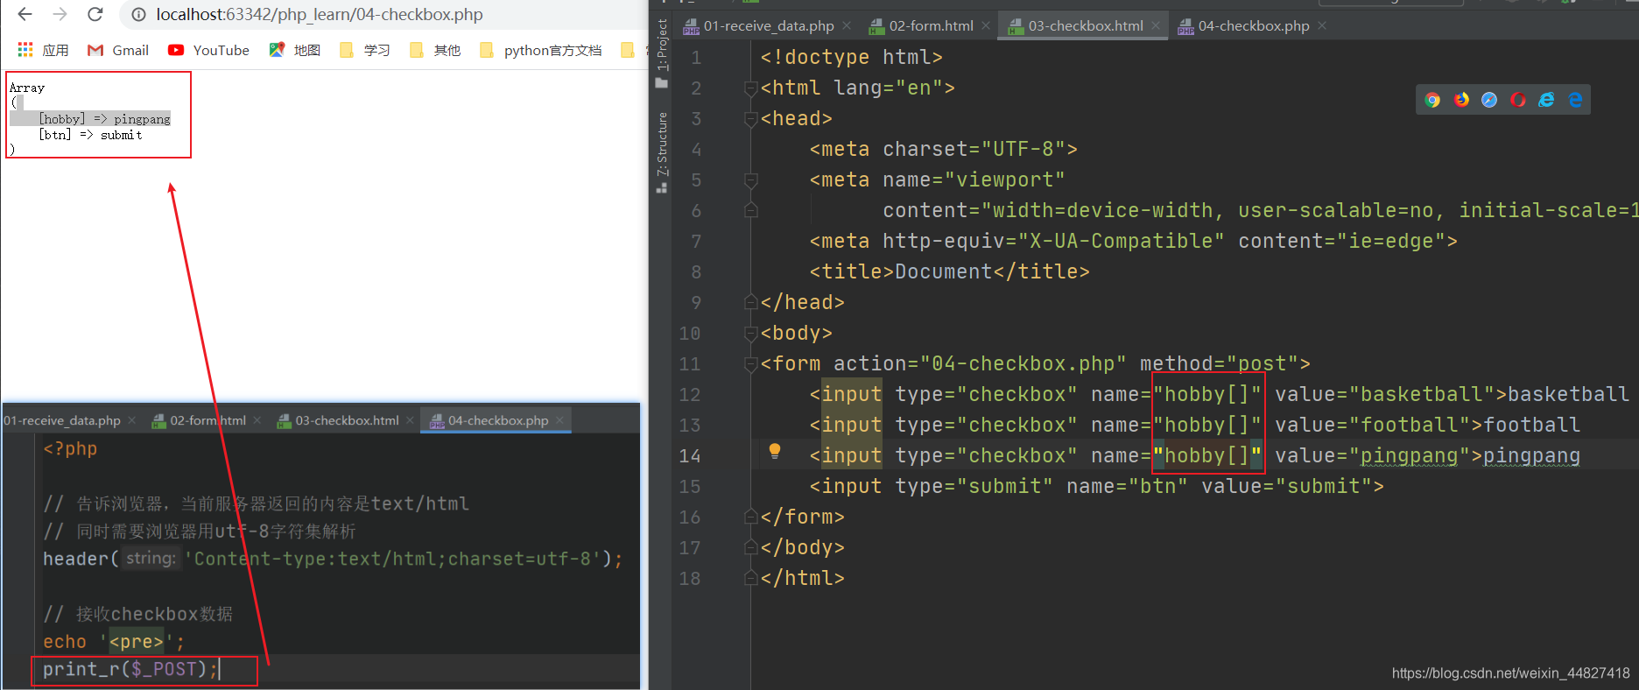This screenshot has width=1639, height=690.
Task: View site information icon in address bar
Action: (138, 14)
